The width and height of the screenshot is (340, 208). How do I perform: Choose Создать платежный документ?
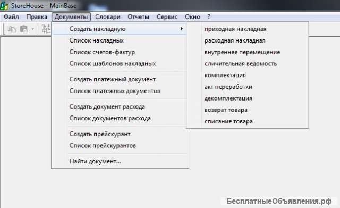(x=120, y=79)
